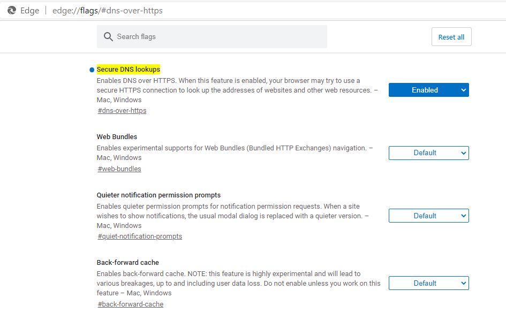Click the #back-forward-cache link
Image resolution: width=506 pixels, height=313 pixels.
point(131,304)
